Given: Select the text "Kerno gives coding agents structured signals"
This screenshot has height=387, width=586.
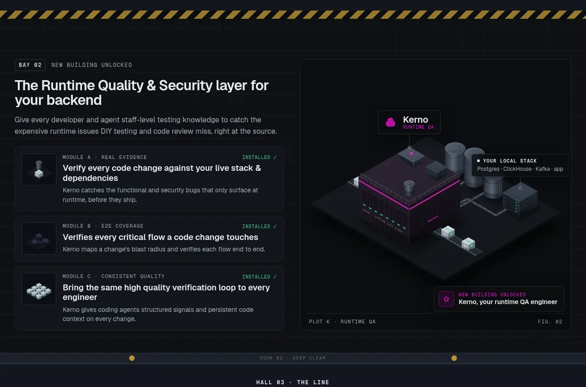Looking at the screenshot, I should (158, 314).
